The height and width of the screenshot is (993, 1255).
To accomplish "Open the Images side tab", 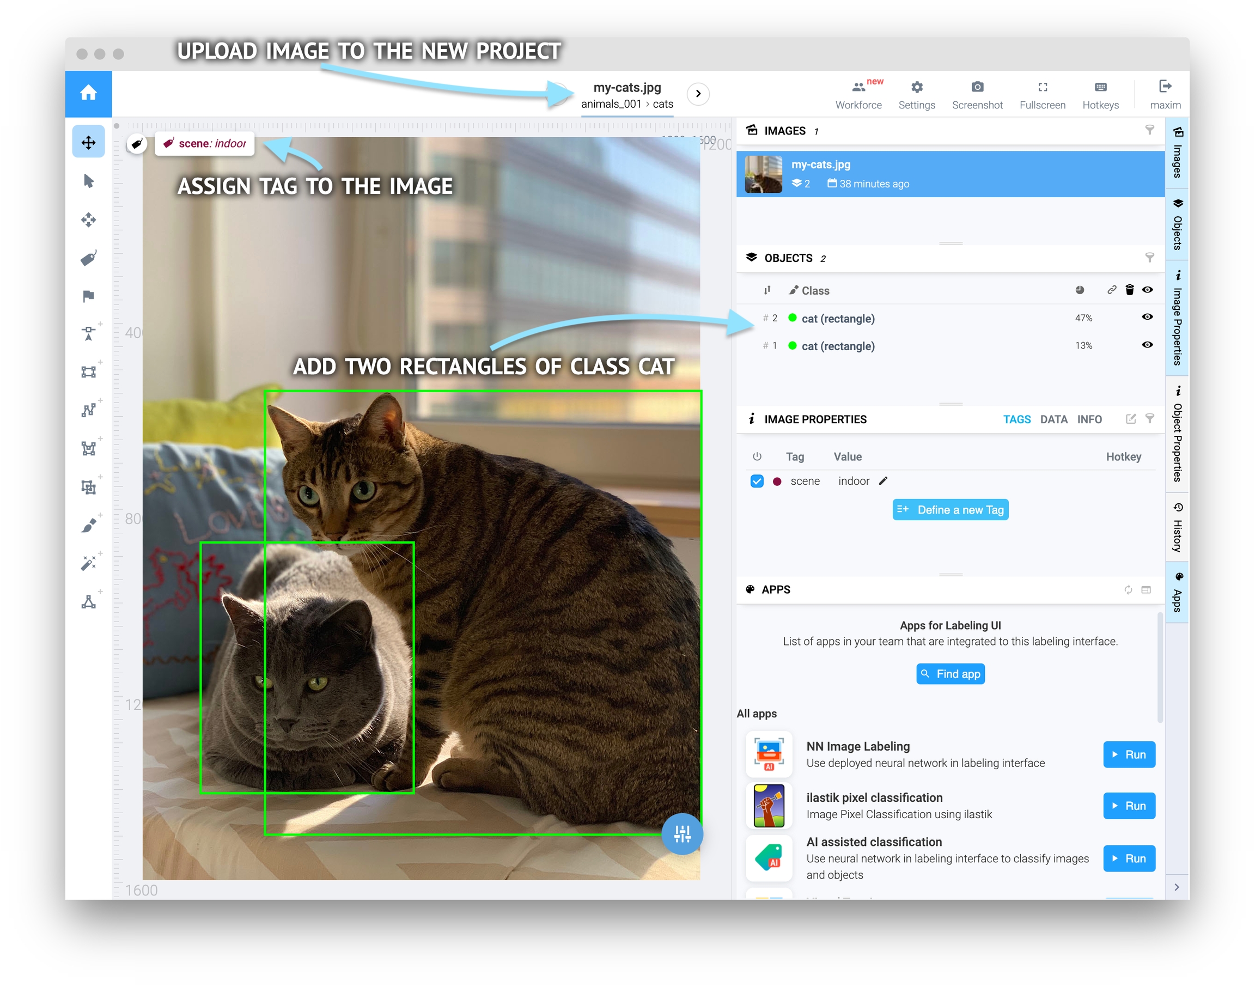I will [x=1177, y=153].
